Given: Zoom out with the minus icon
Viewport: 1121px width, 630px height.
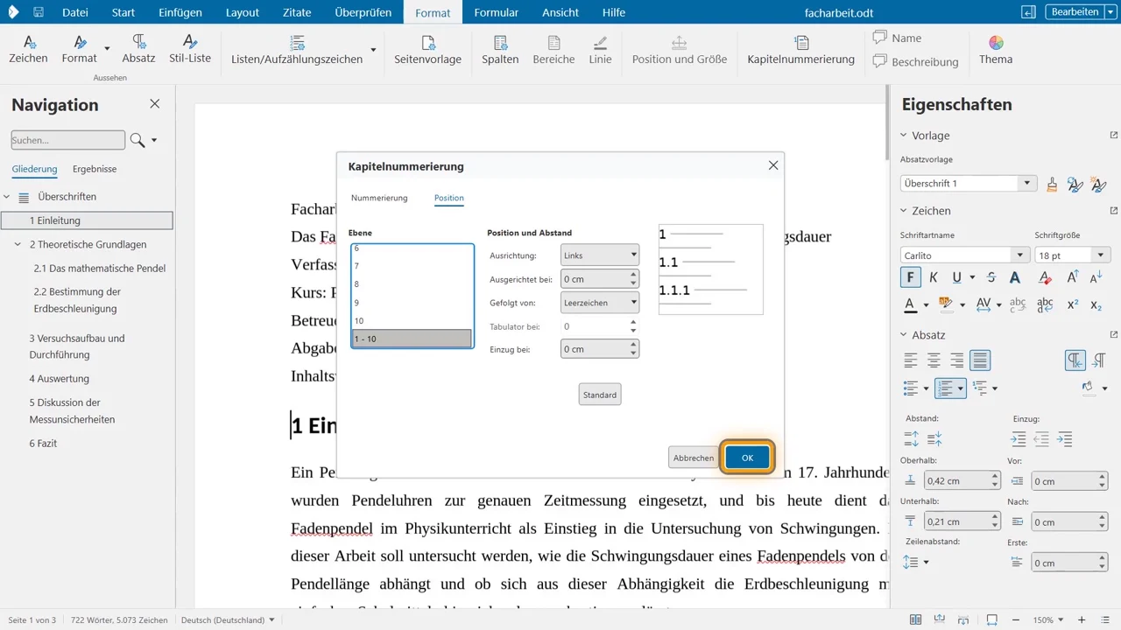Looking at the screenshot, I should 1018,619.
